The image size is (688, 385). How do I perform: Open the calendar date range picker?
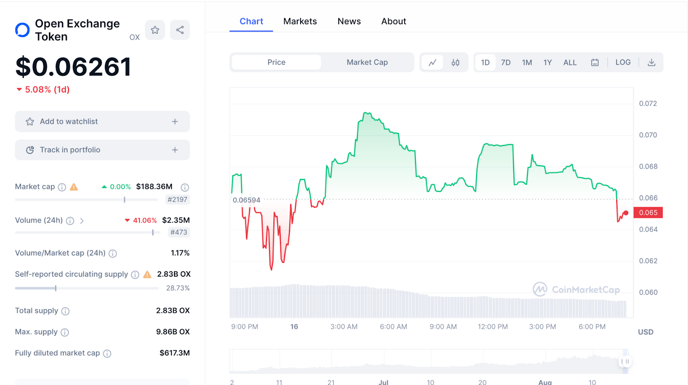coord(595,62)
